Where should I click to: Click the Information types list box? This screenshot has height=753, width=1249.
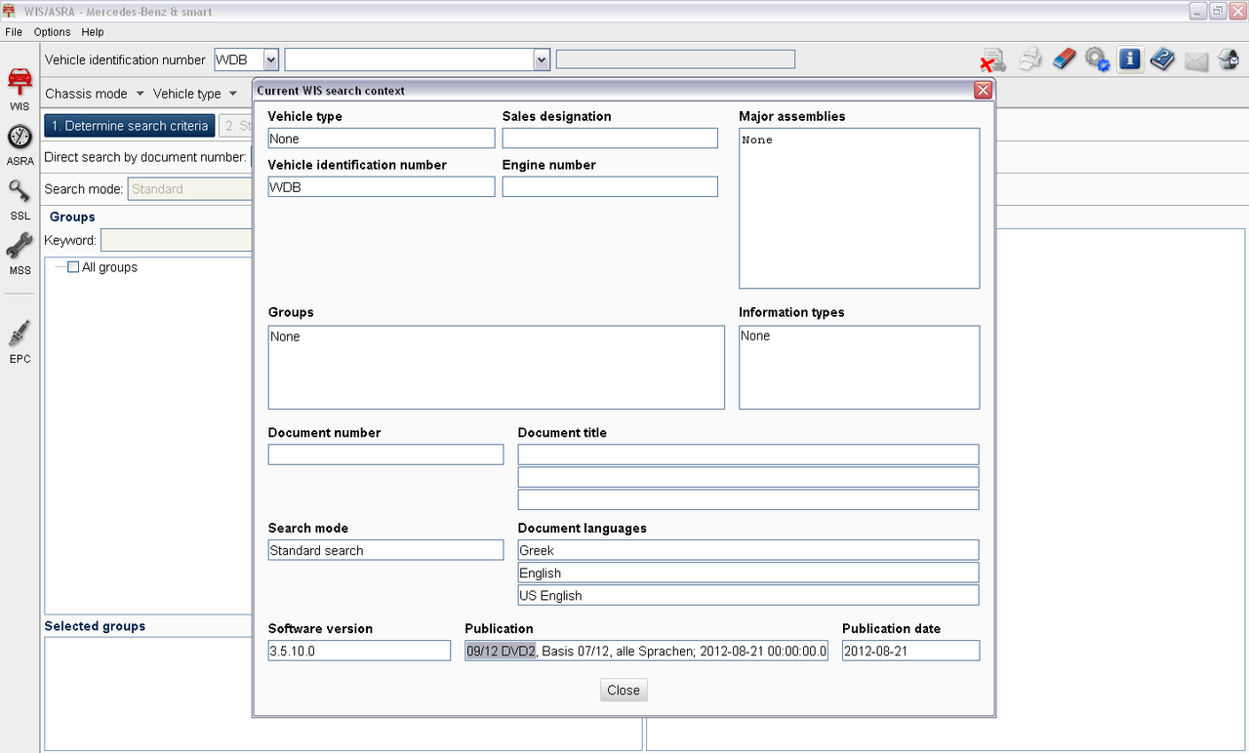point(859,367)
